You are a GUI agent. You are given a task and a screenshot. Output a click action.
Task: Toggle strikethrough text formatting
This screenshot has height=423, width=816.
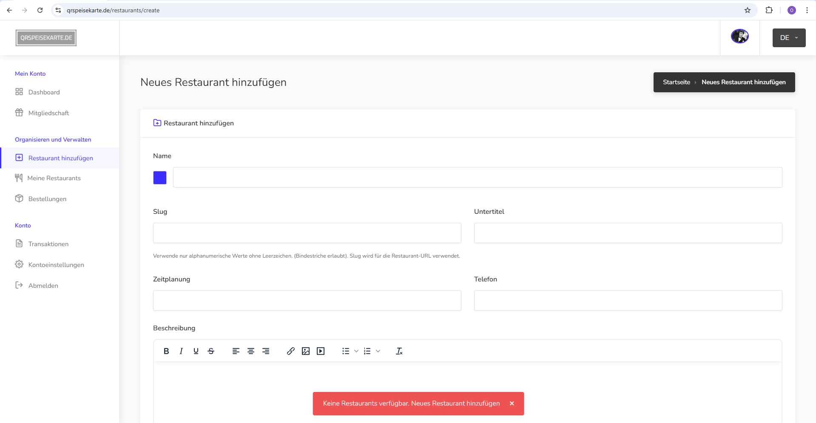tap(211, 351)
